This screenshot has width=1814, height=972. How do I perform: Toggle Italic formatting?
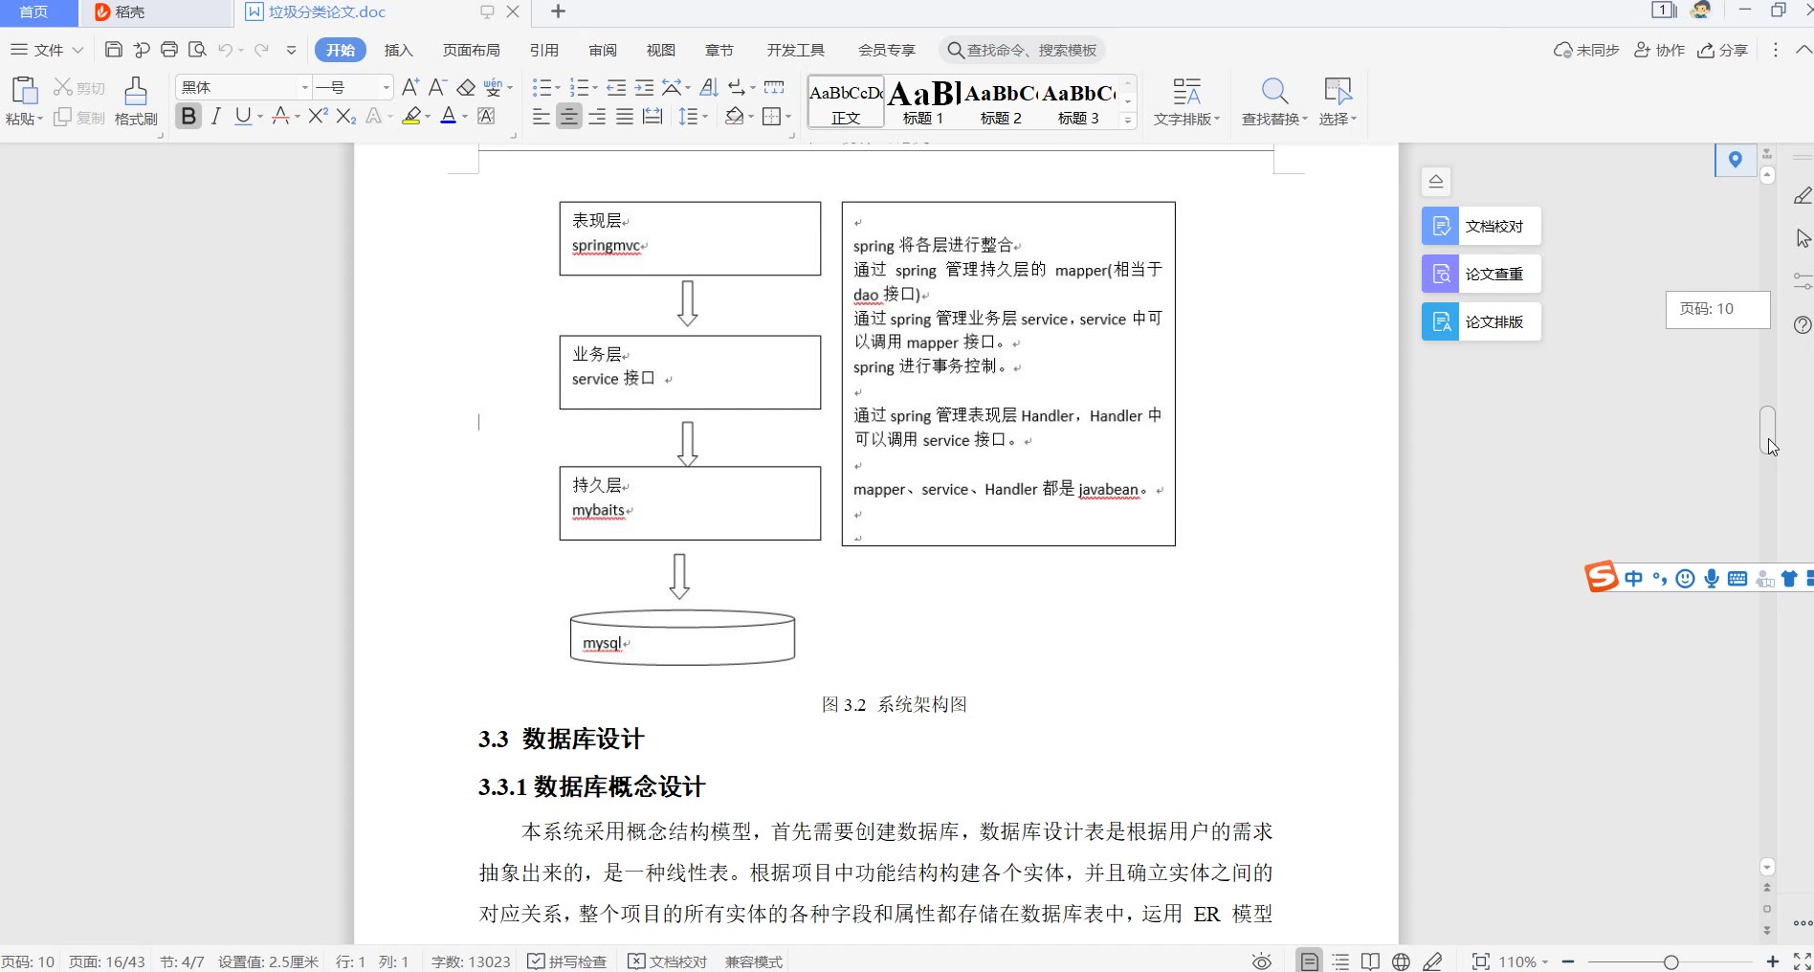tap(216, 116)
